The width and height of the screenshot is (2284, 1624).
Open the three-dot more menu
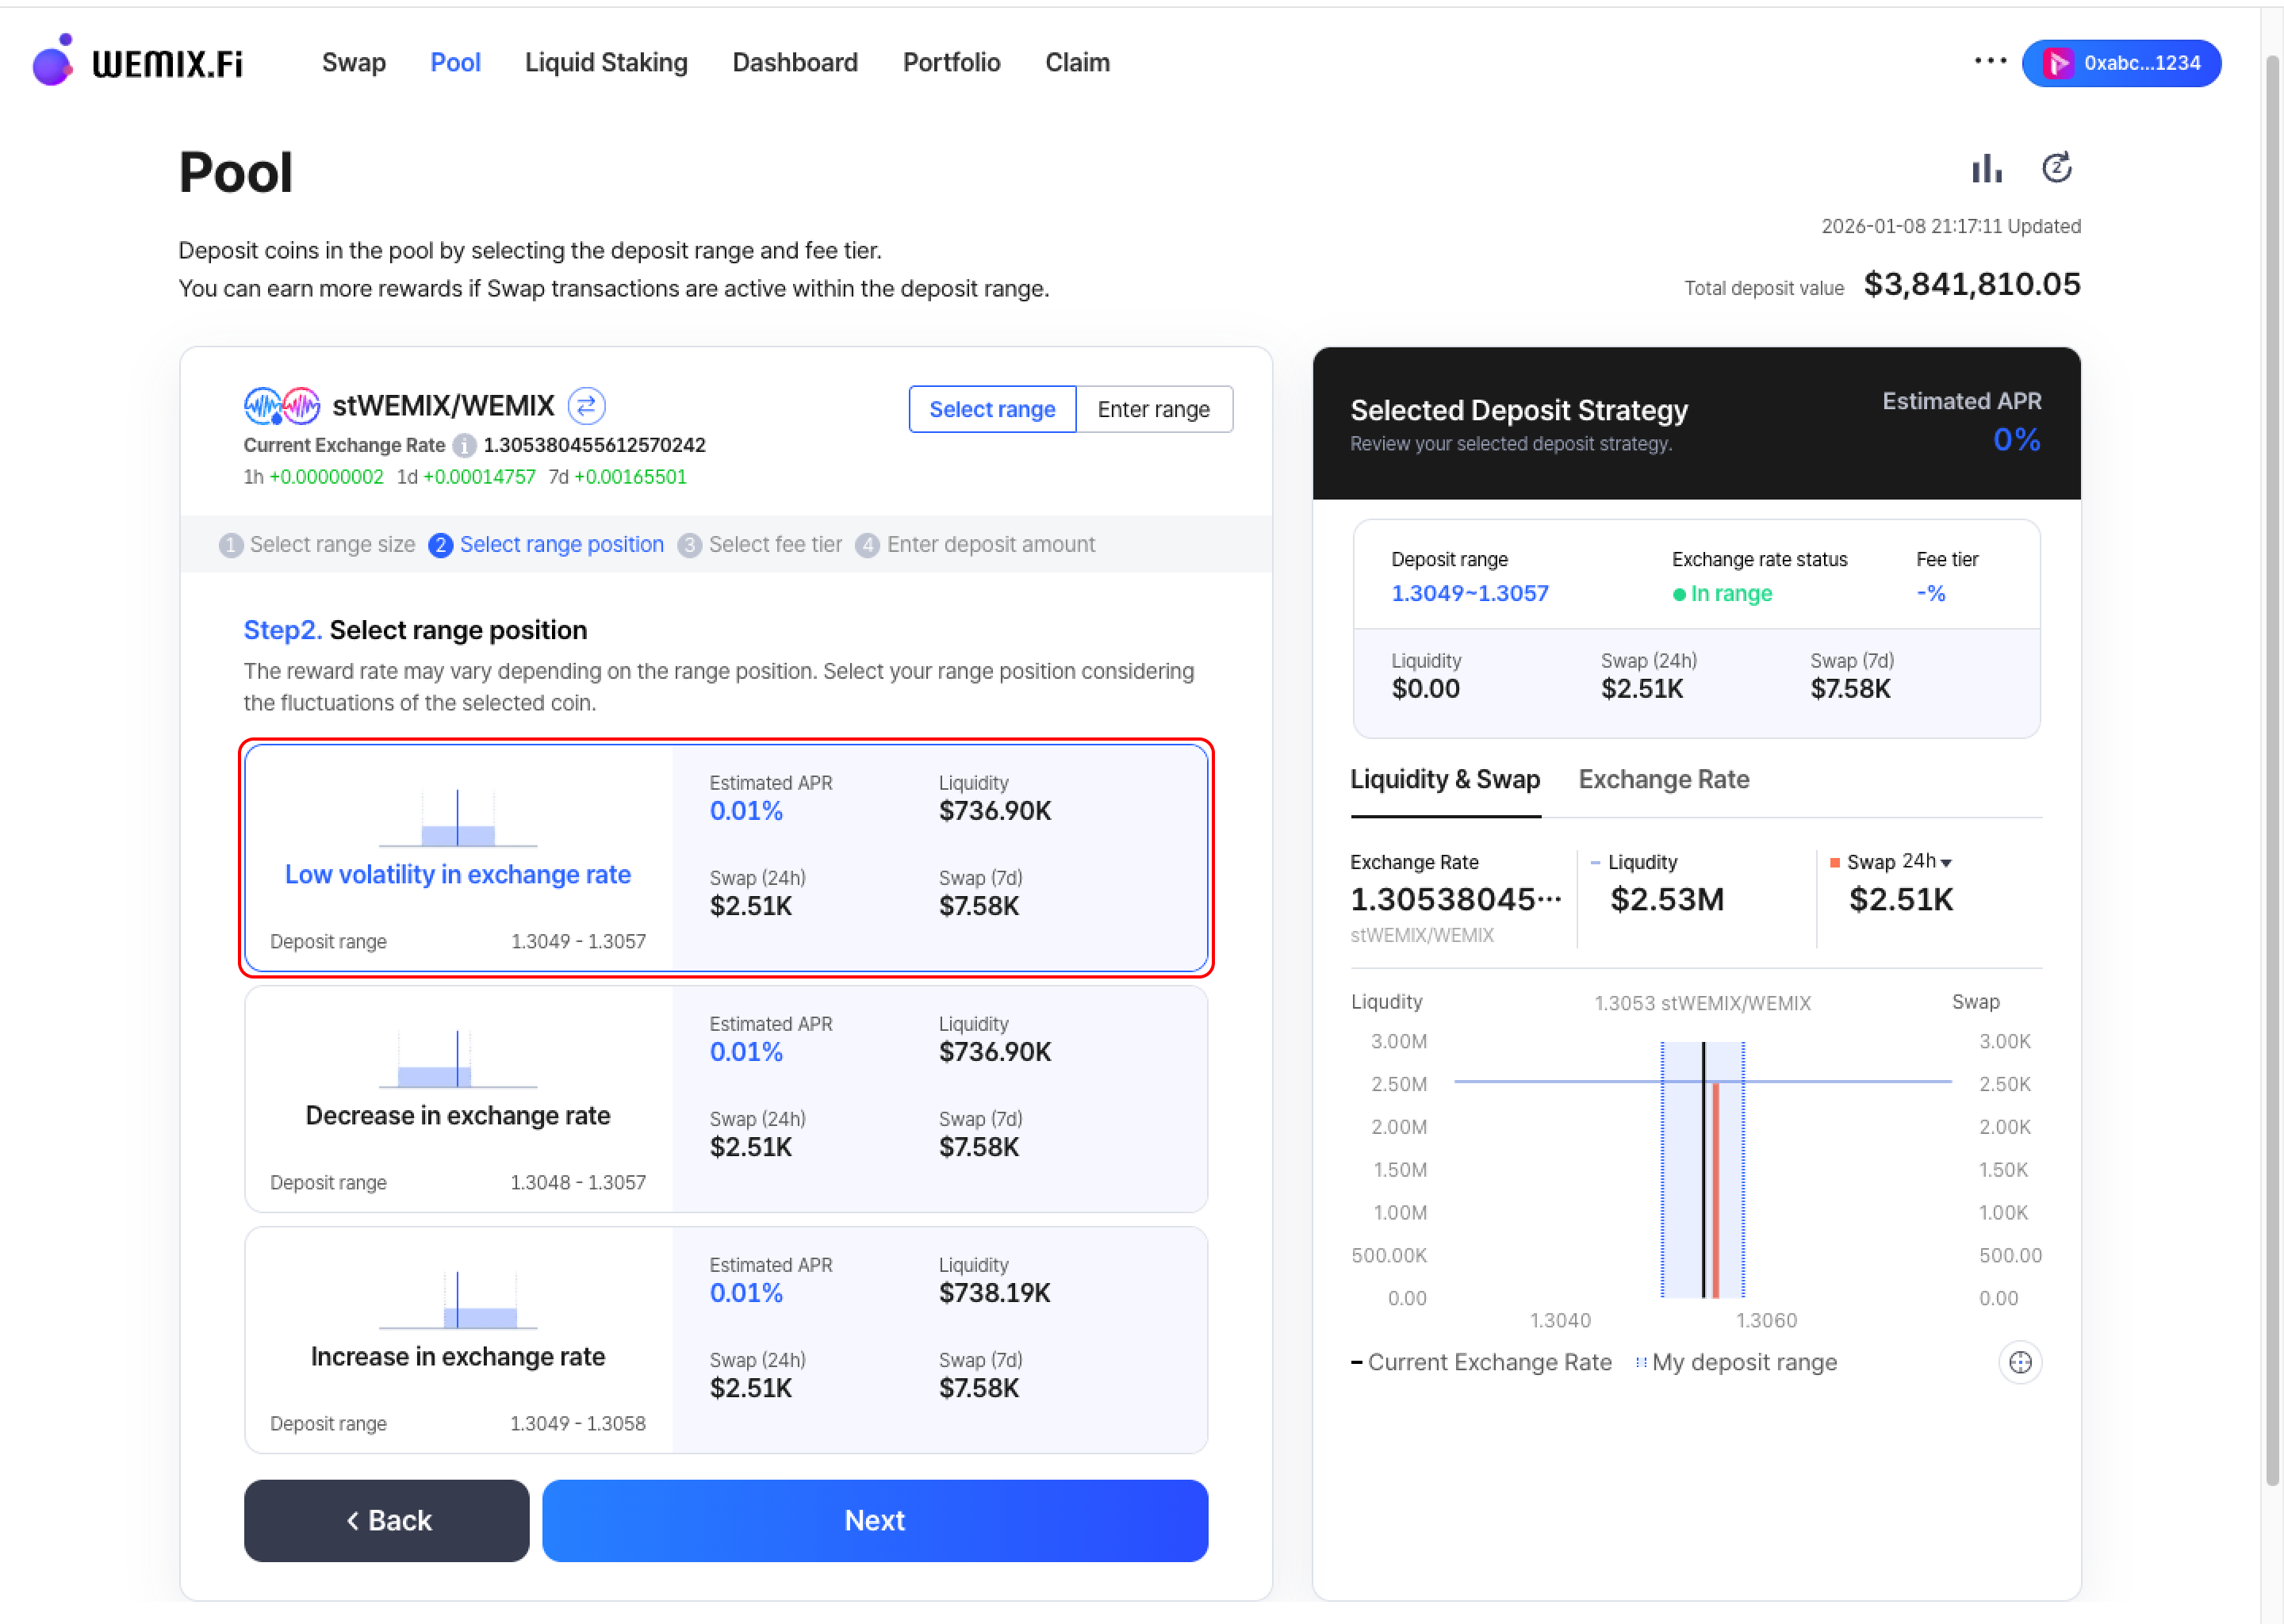[1990, 61]
